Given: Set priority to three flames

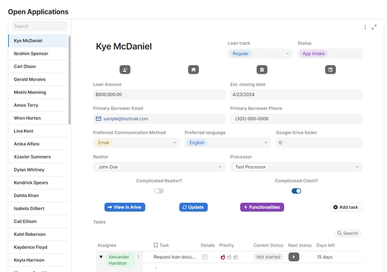Looking at the screenshot, I should (236, 257).
